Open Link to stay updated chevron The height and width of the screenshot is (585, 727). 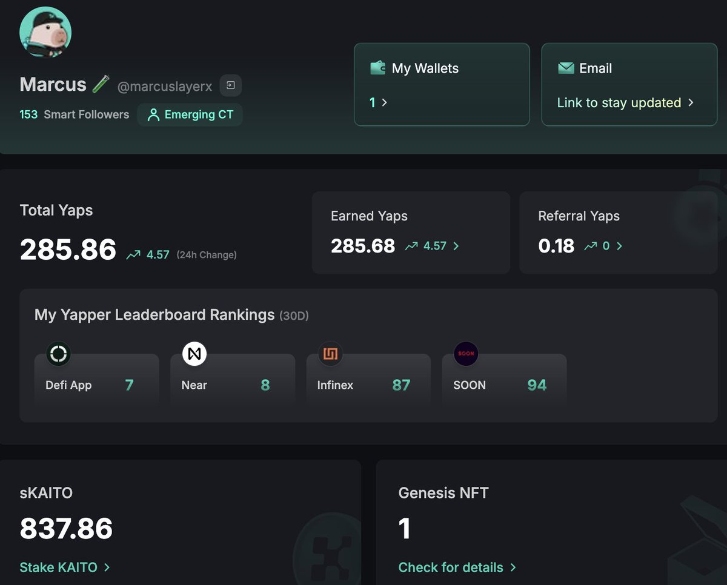(x=691, y=102)
